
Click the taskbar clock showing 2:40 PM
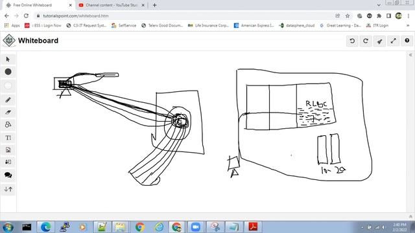pyautogui.click(x=399, y=227)
